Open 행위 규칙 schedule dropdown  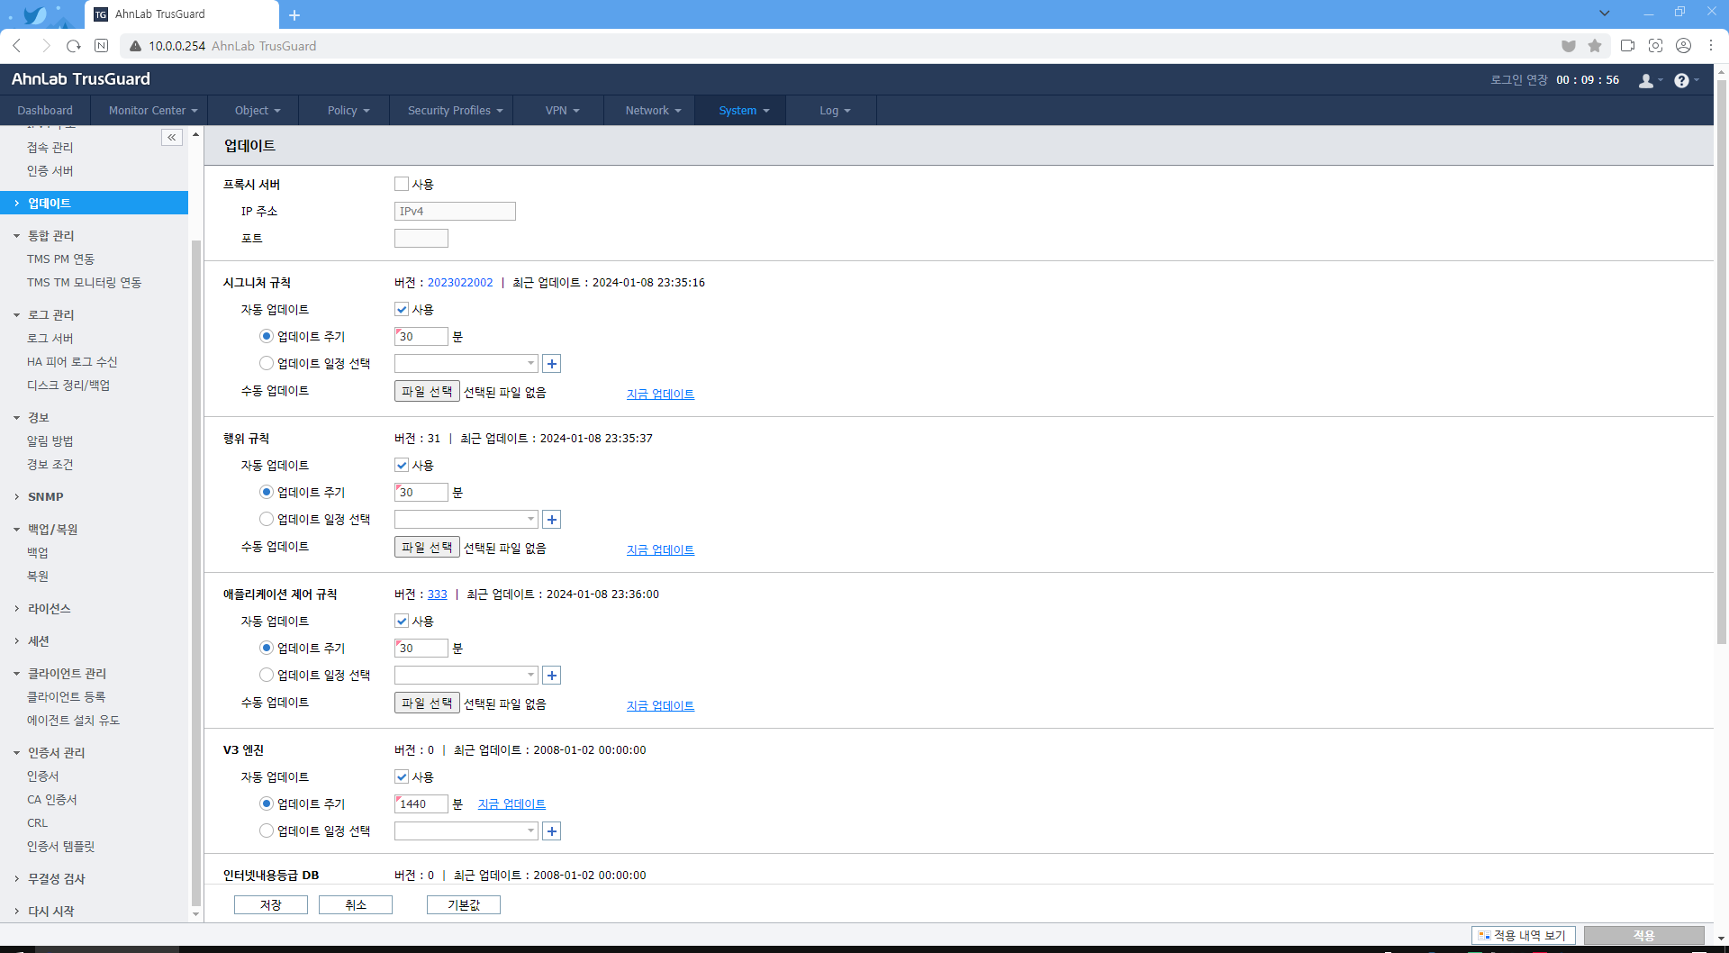tap(466, 520)
